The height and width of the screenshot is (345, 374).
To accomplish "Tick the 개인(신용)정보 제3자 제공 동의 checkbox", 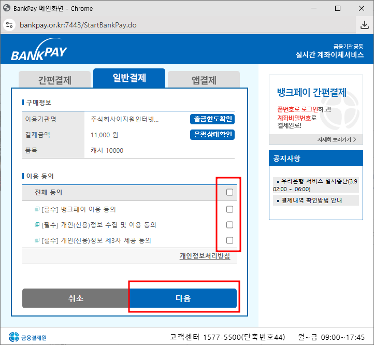I will coord(229,240).
